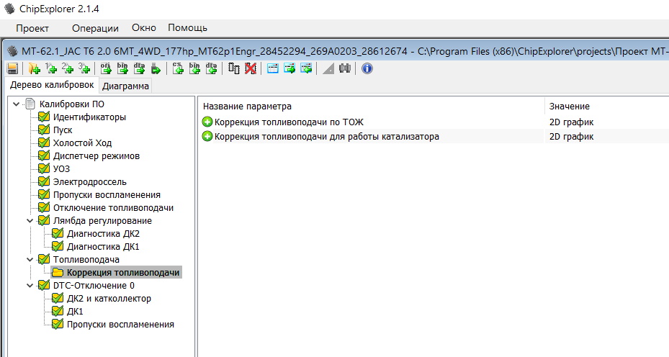669x357 pixels.
Task: Select the Холостой Ход tree item
Action: tap(82, 143)
